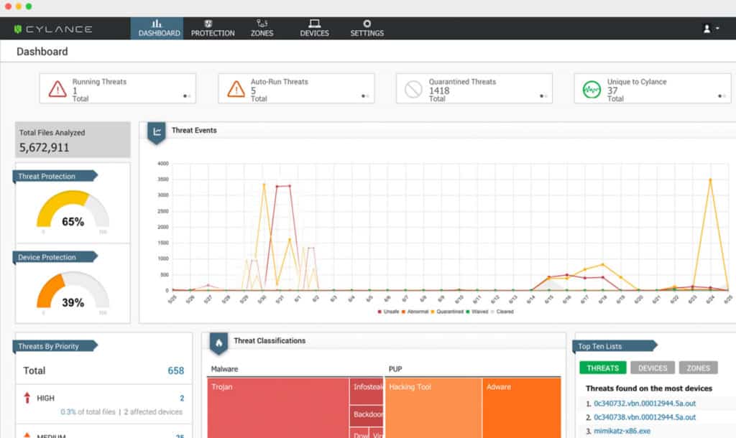
Task: Open Settings via the gear icon
Action: (367, 24)
